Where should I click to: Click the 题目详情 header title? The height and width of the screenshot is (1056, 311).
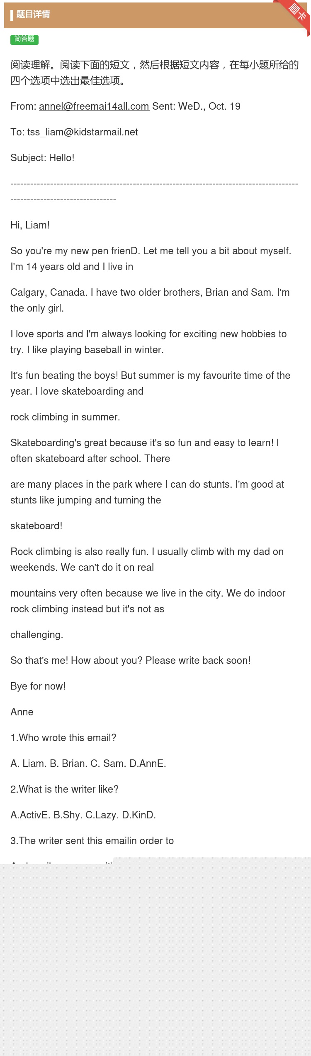[33, 15]
